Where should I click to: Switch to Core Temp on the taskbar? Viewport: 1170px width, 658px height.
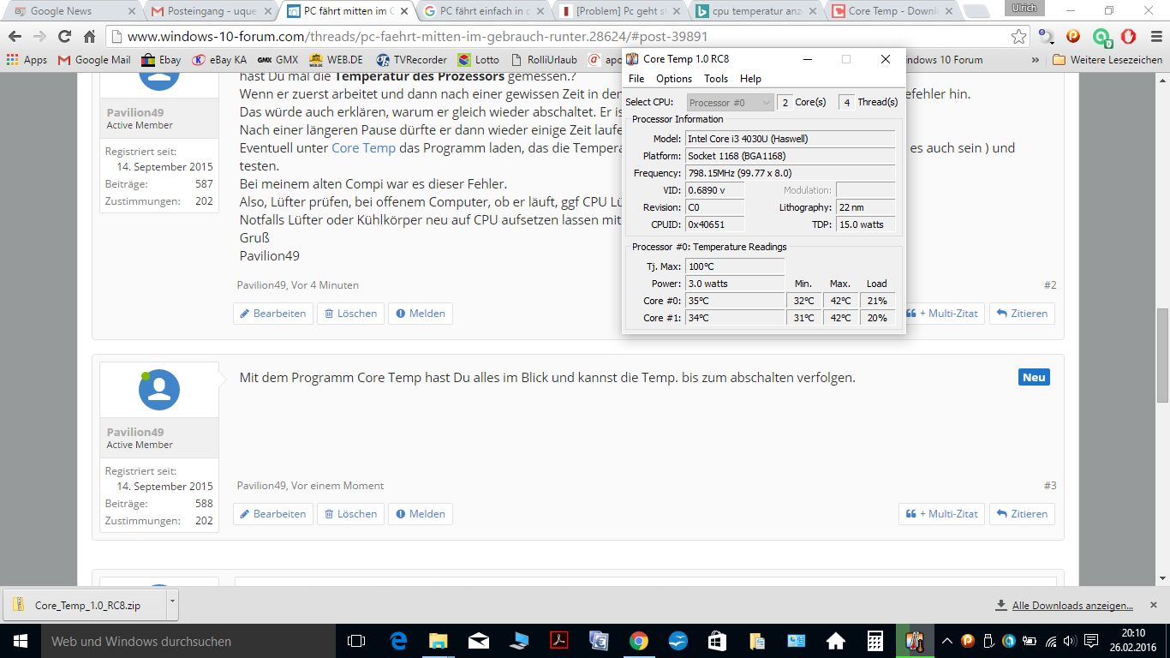click(x=915, y=641)
